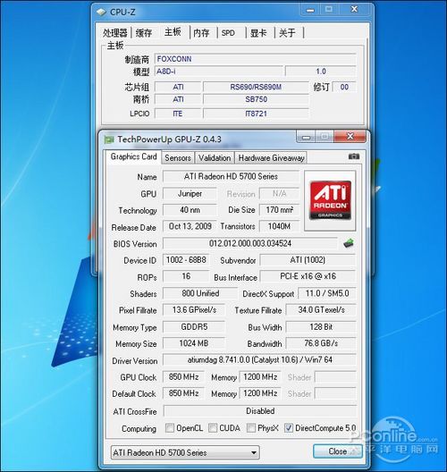Viewport: 447px width, 472px height.
Task: Switch to the Graphics Card tab
Action: (133, 156)
